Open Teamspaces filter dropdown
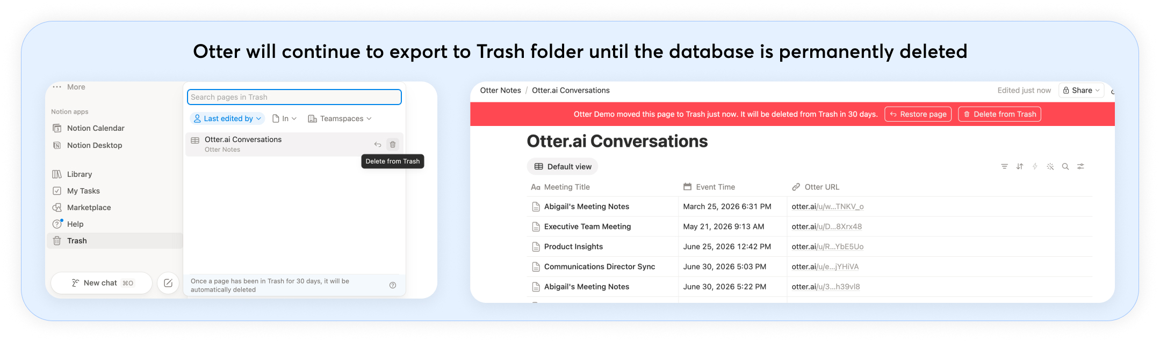Viewport: 1160px width, 342px height. pos(340,118)
